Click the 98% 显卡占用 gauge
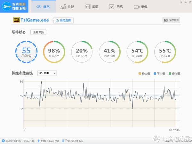Screen dimensions: 192x144 coord(54,52)
